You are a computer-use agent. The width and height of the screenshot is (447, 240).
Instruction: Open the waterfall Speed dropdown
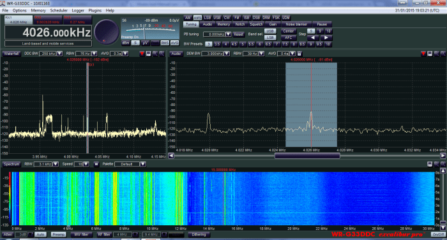pos(86,164)
